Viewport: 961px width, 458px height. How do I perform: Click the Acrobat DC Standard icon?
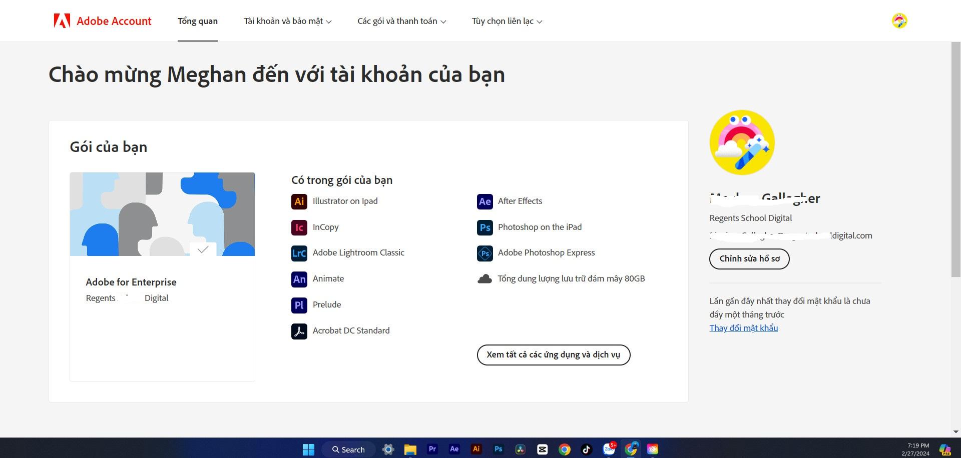coord(299,331)
